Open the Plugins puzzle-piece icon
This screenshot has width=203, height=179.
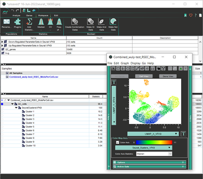coord(17,22)
